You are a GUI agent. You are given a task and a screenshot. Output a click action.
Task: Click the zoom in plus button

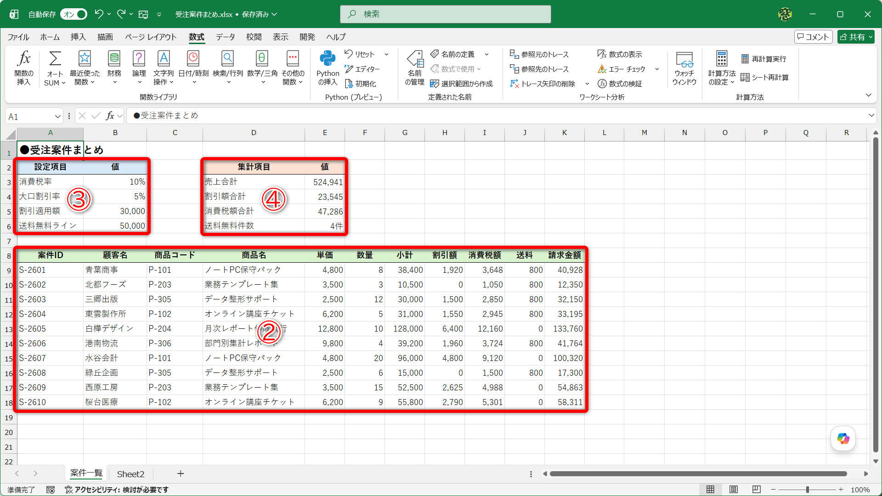pyautogui.click(x=841, y=490)
